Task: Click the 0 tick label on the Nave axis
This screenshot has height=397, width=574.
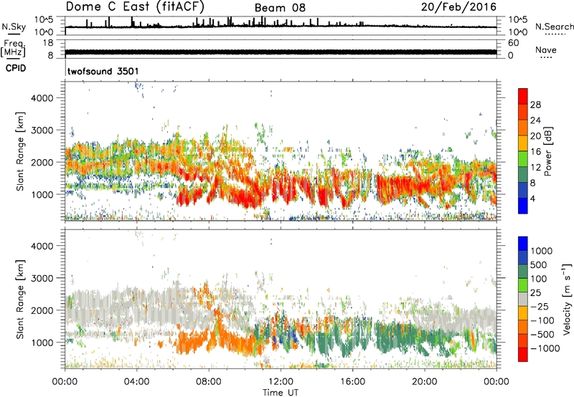Action: pyautogui.click(x=511, y=56)
